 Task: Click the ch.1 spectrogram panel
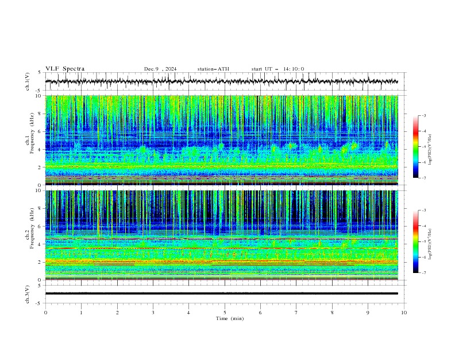pyautogui.click(x=221, y=140)
